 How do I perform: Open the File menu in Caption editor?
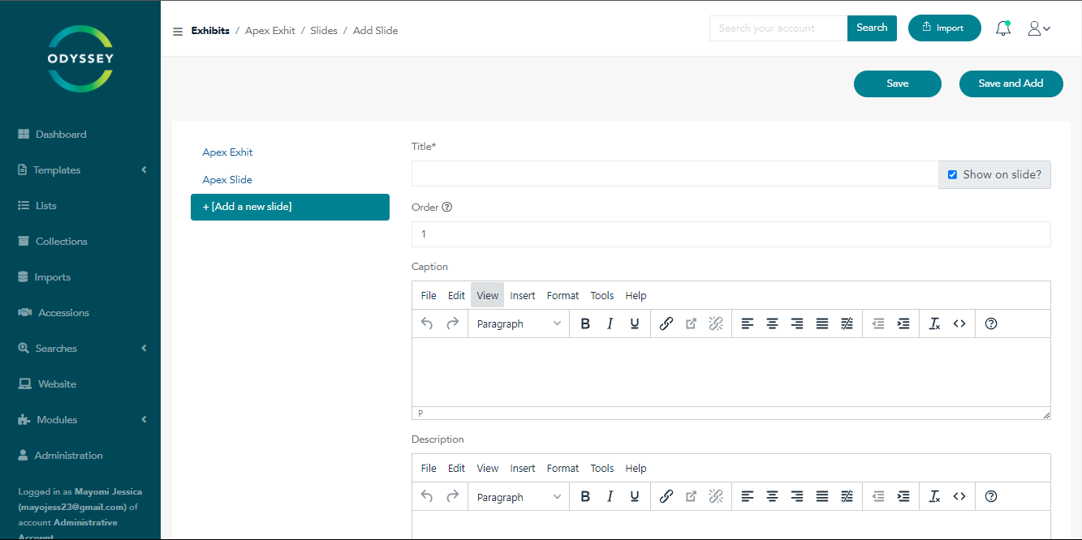(429, 295)
